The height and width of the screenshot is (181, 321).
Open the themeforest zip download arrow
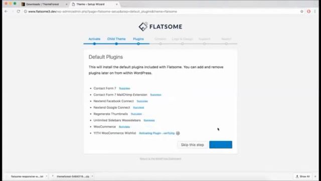pyautogui.click(x=92, y=176)
